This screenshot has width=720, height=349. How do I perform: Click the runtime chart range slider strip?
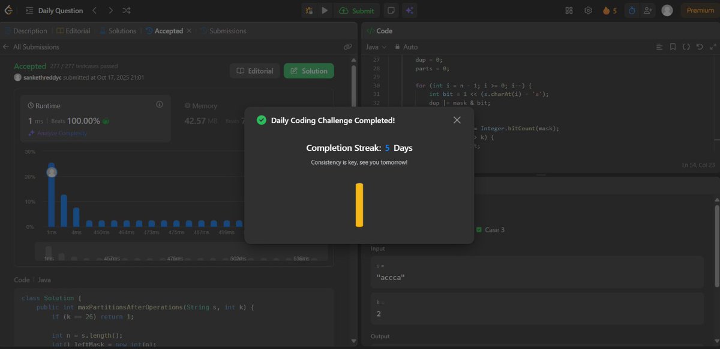180,252
